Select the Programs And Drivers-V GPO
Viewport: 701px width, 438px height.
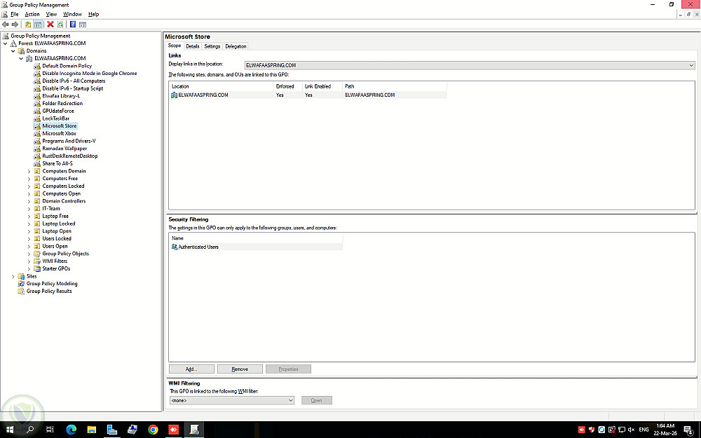pos(69,141)
